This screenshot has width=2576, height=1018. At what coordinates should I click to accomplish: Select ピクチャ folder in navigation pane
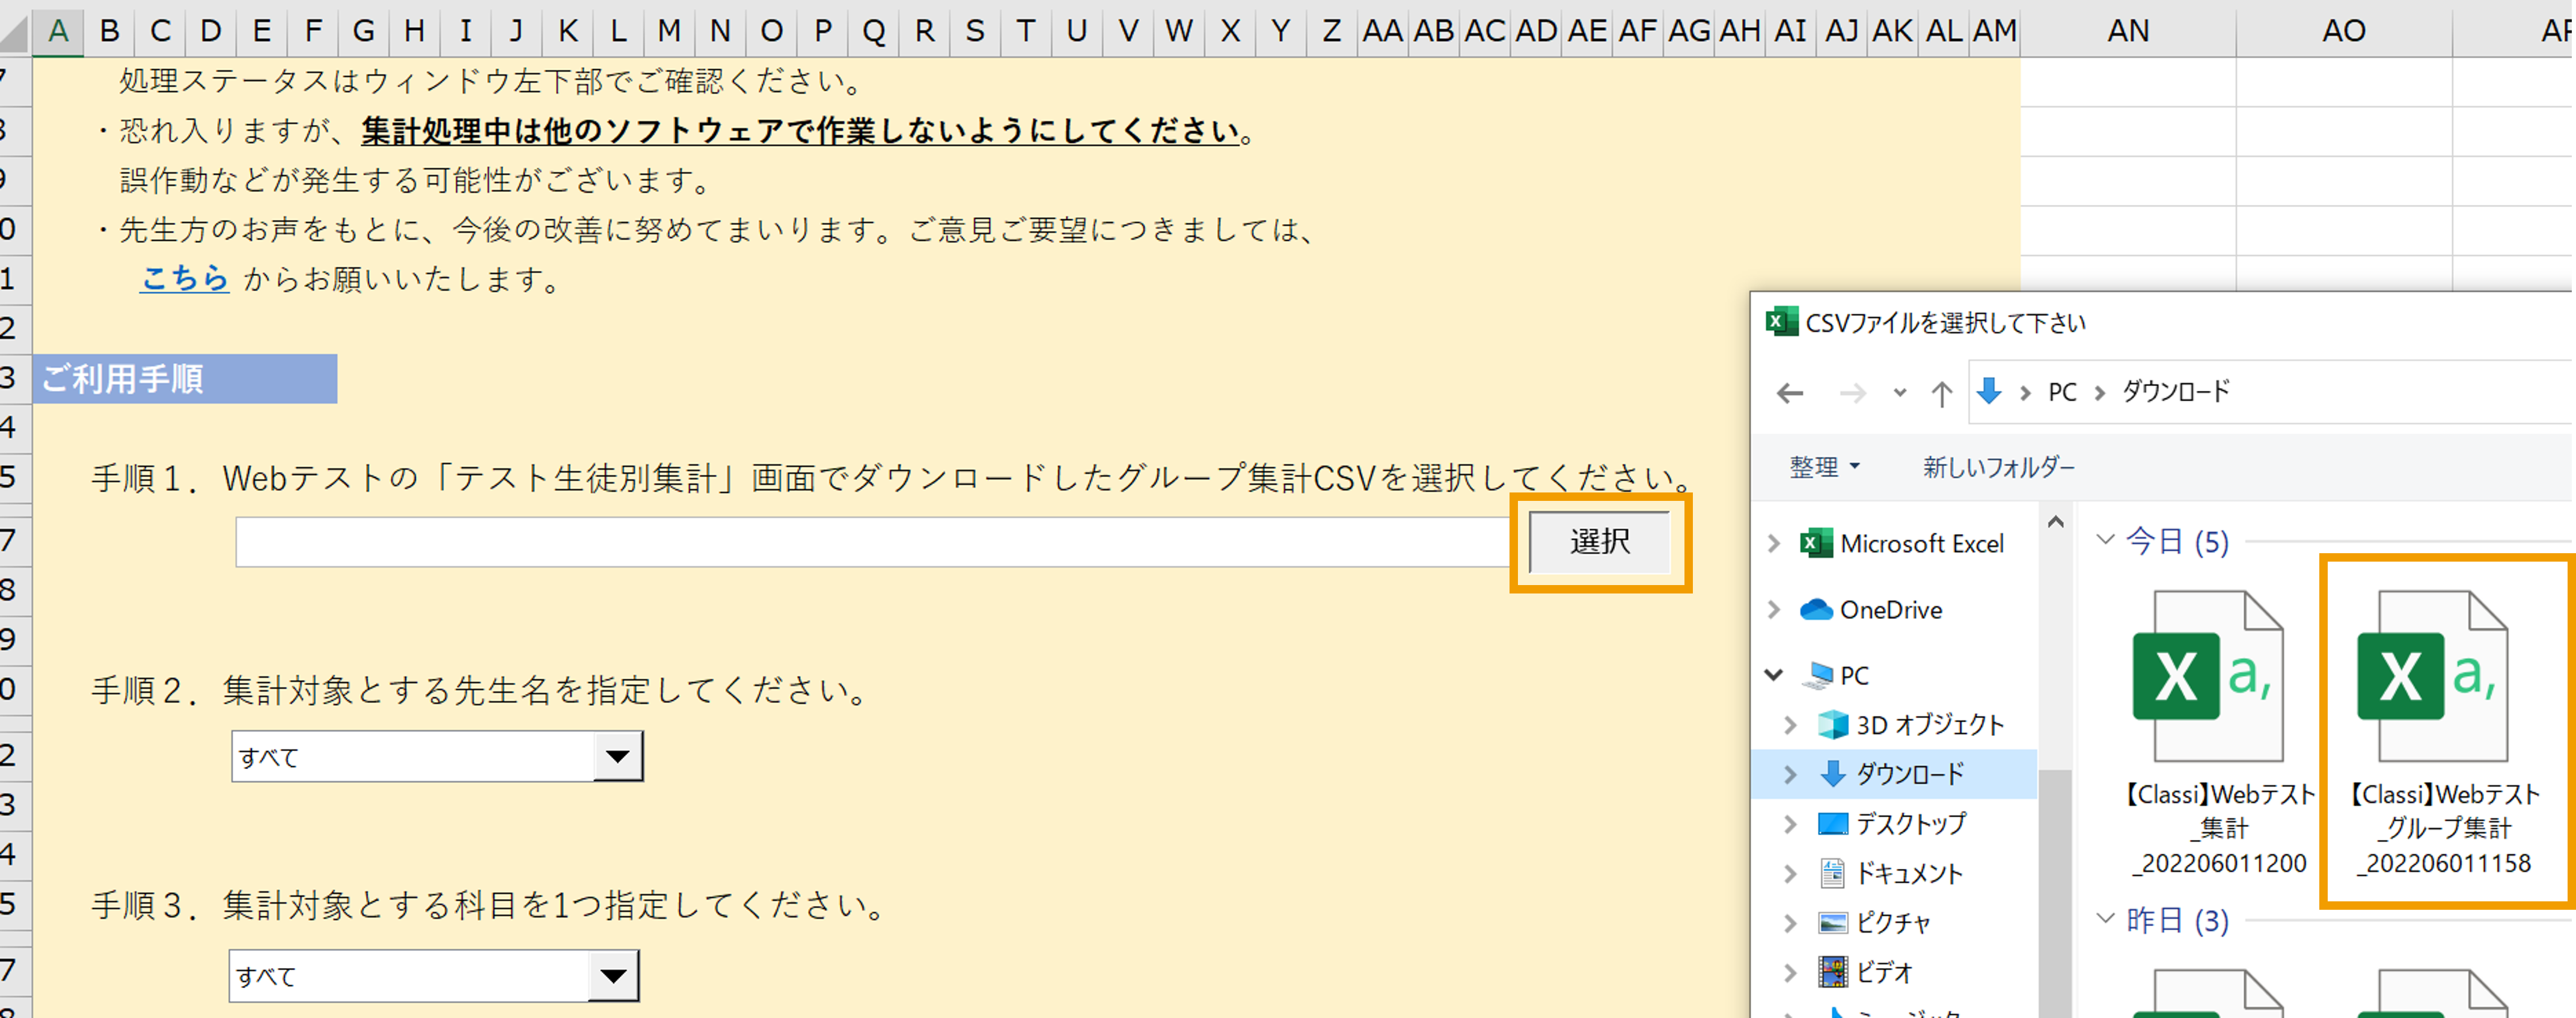click(1875, 922)
